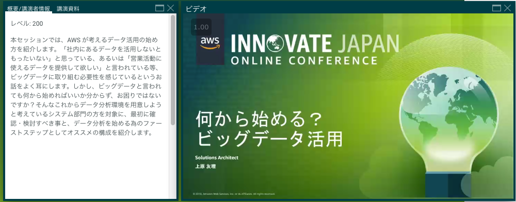Click the Solutions Architect text
516x202 pixels.
(x=217, y=158)
